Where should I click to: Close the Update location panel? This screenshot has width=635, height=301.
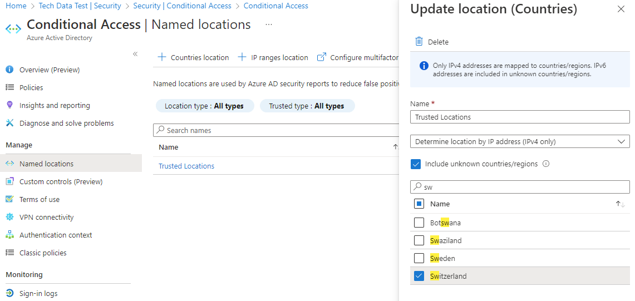pos(621,9)
